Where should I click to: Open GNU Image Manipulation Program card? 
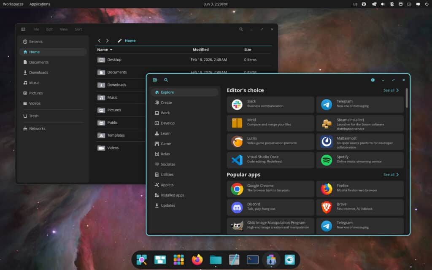coord(270,226)
